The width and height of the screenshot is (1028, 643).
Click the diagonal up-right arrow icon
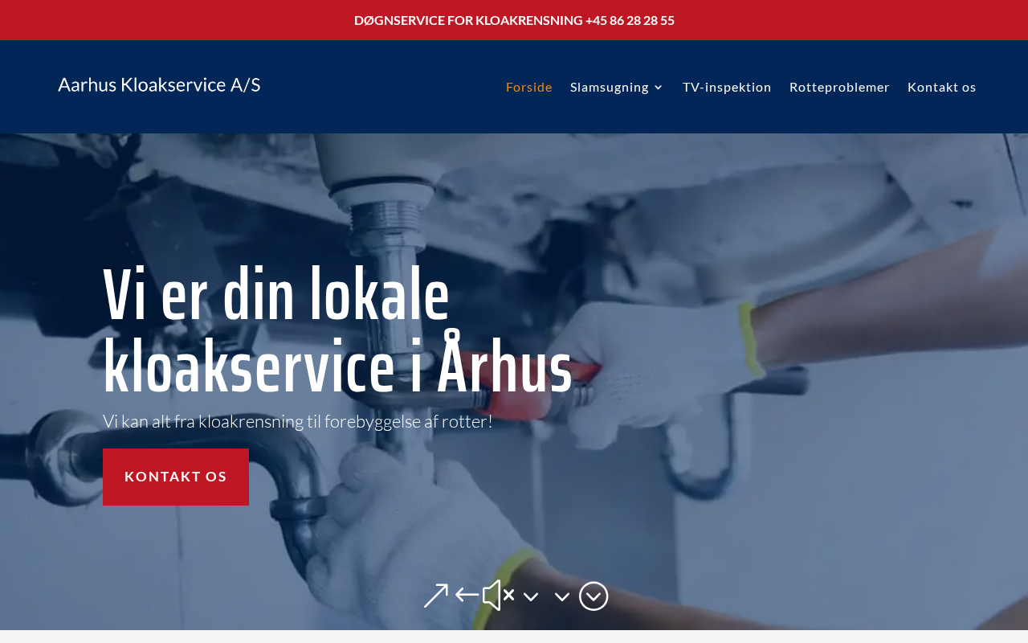(x=436, y=596)
